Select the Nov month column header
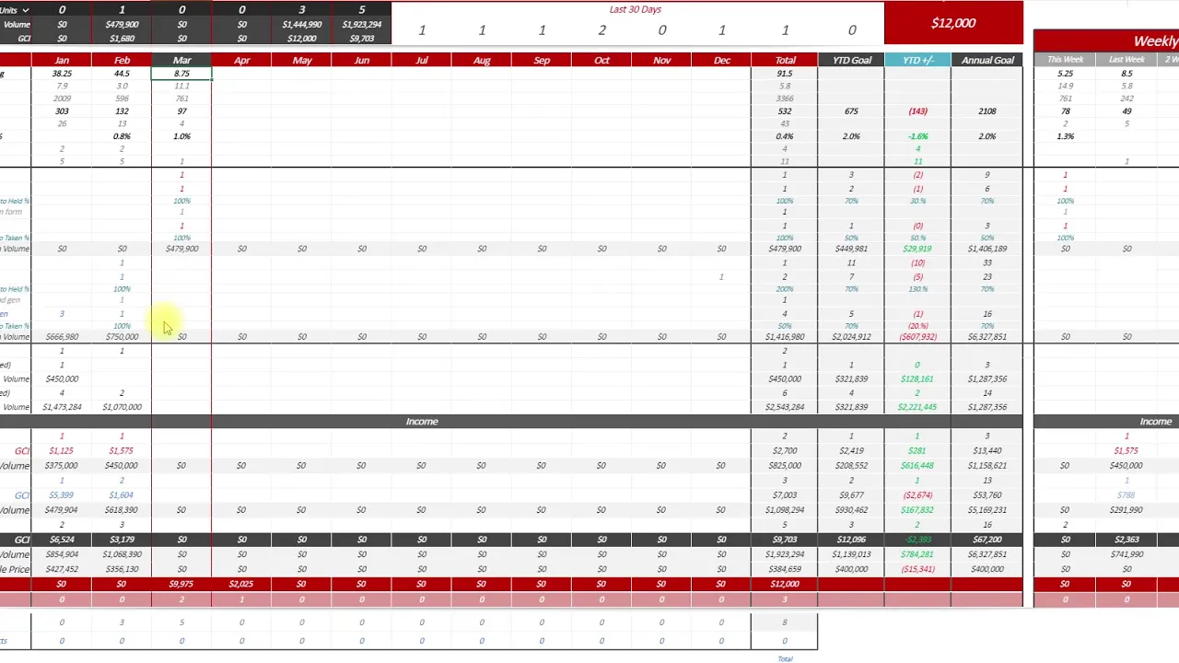This screenshot has width=1179, height=663. tap(661, 61)
